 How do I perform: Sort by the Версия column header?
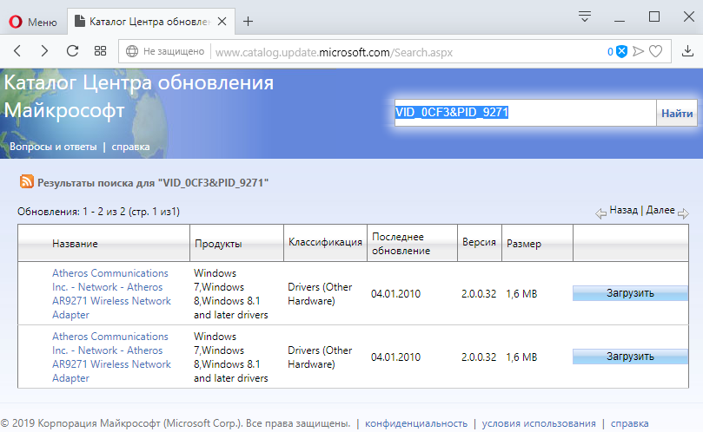click(479, 242)
